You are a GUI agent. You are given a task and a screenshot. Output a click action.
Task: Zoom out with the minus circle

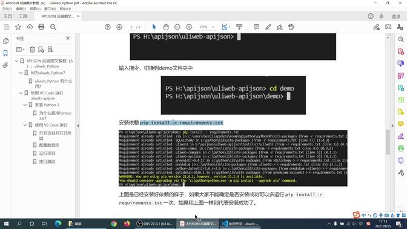(177, 27)
